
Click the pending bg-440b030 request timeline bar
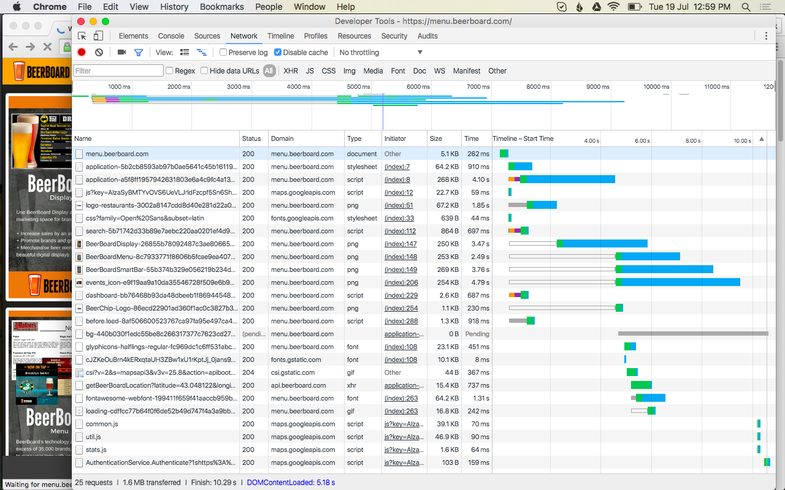(693, 334)
